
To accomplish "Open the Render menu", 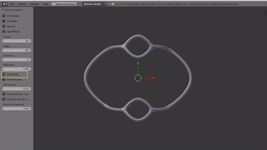I will [22, 4].
